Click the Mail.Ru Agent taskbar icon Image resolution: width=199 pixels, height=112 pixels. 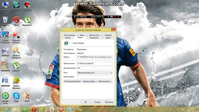coord(25,109)
